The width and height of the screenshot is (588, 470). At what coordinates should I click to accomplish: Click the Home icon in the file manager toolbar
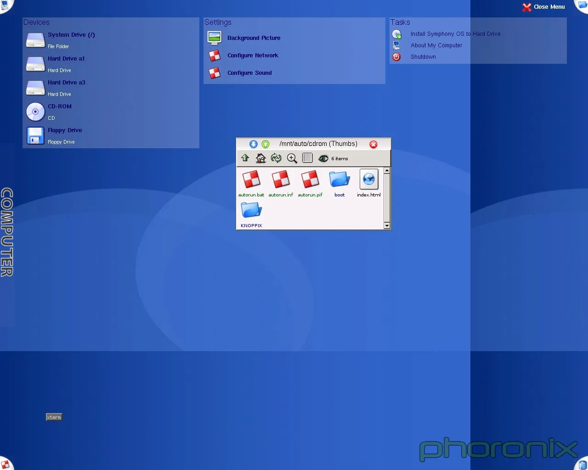260,158
